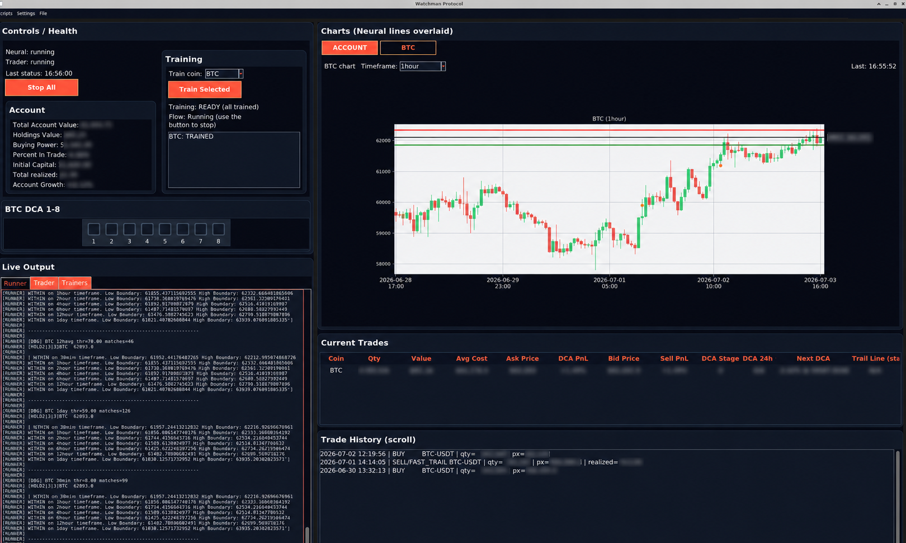Toggle DCA stage box 7

(x=201, y=229)
